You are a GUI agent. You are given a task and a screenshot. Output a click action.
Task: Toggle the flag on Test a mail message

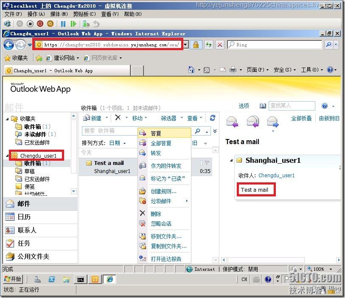(x=207, y=163)
